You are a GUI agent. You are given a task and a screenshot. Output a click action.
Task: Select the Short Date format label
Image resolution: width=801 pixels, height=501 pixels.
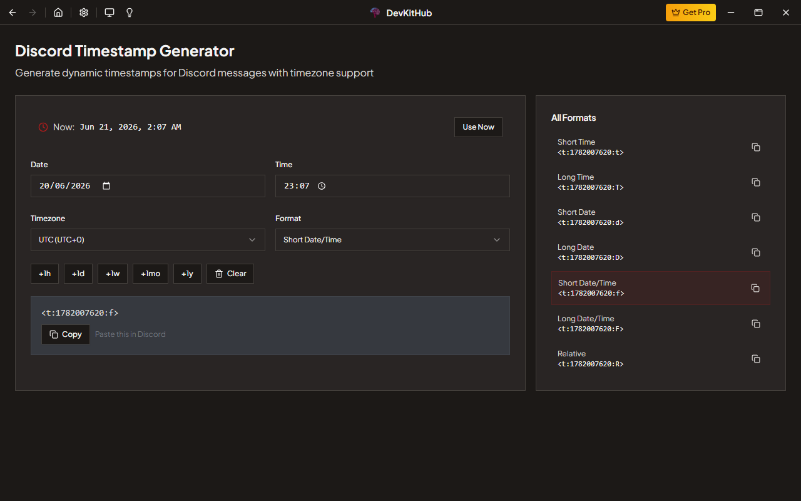pyautogui.click(x=576, y=212)
